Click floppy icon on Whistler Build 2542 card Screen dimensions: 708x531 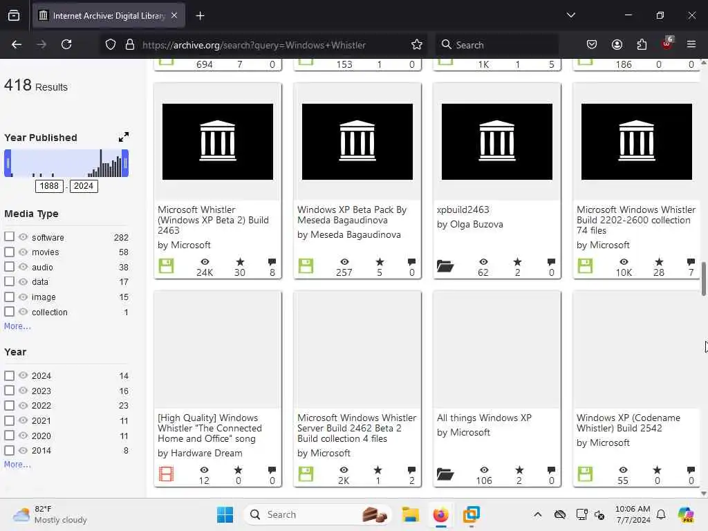[x=585, y=474]
